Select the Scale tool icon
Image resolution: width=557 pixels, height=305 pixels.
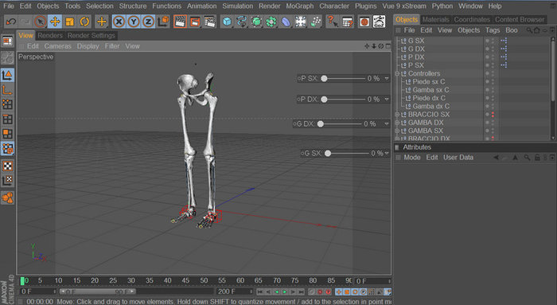[70, 22]
